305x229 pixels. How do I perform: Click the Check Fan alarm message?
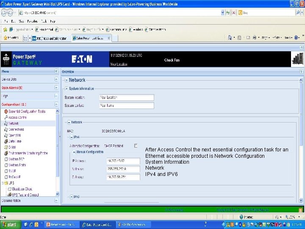[x=172, y=60]
